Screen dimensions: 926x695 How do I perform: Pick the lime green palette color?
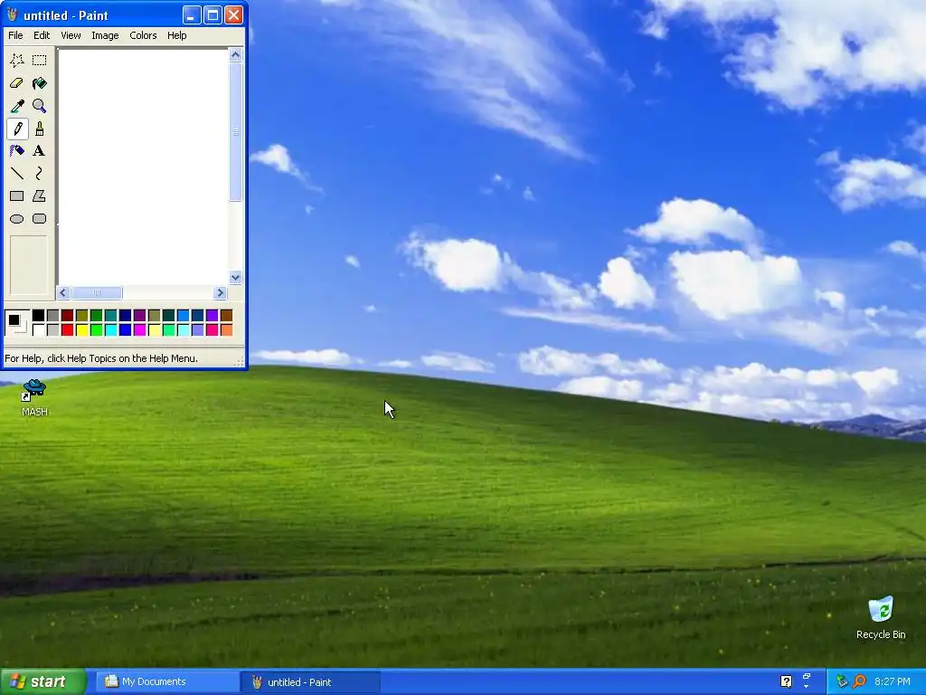[96, 329]
